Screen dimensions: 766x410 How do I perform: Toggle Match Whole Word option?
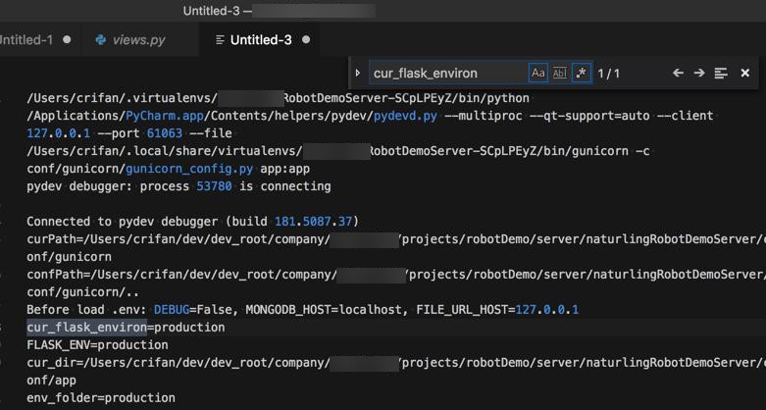[560, 74]
